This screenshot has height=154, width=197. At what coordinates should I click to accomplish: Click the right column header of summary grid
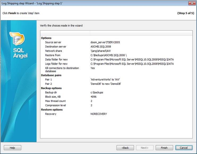(141, 33)
